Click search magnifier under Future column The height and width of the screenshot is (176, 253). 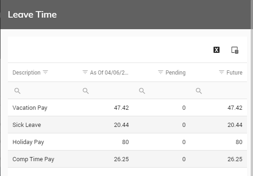point(199,91)
